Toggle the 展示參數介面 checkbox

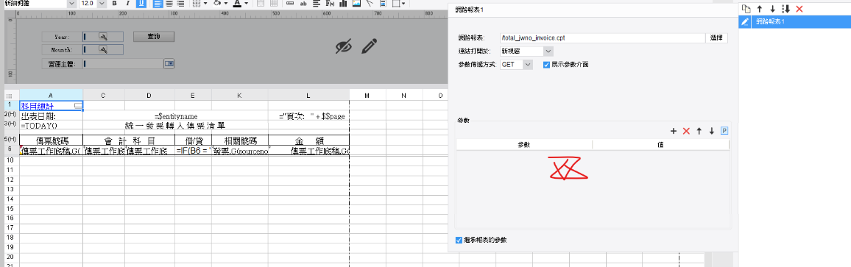546,64
